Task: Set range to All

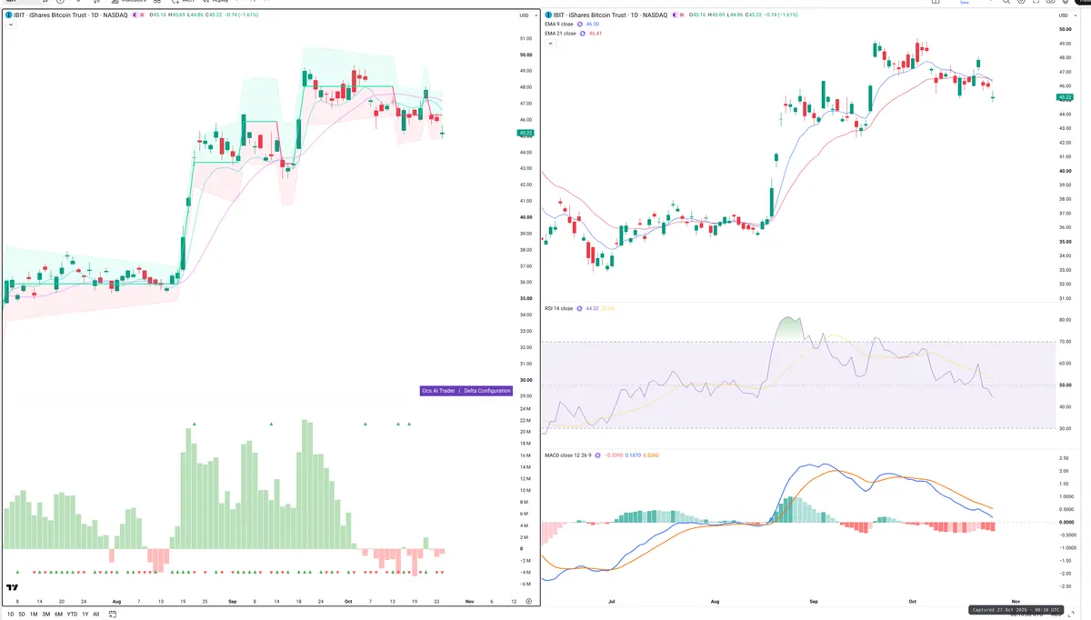Action: tap(96, 614)
